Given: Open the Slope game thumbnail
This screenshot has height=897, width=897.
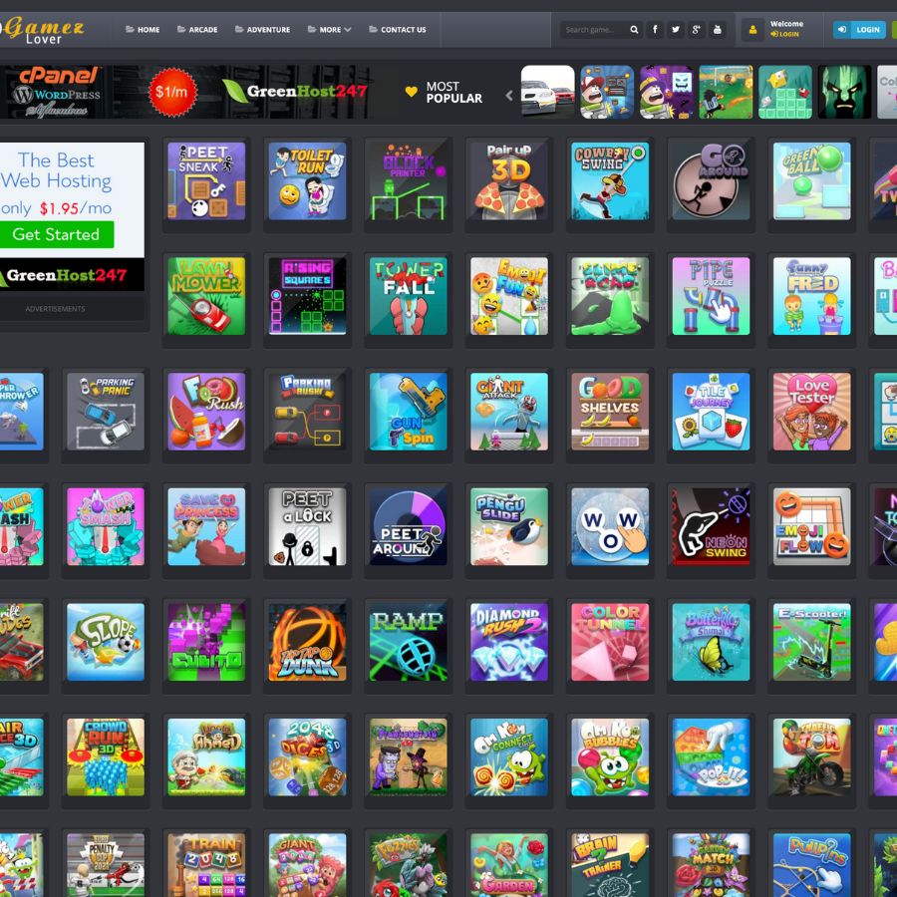Looking at the screenshot, I should click(x=105, y=644).
